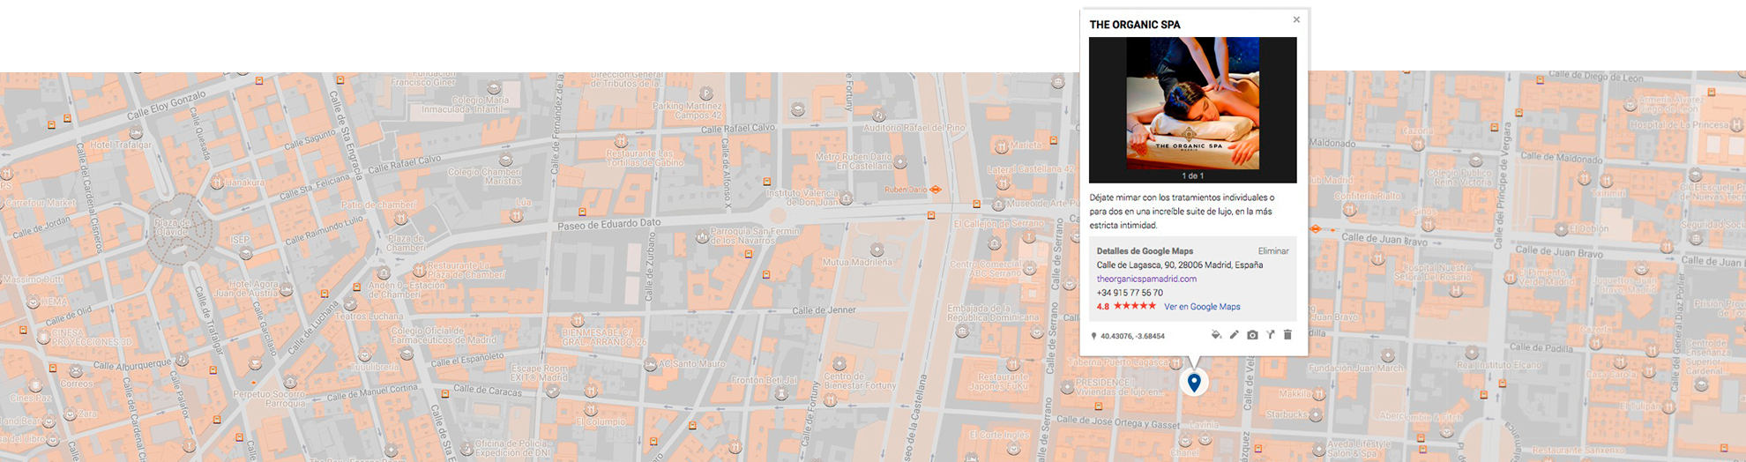
Task: Click the 'Hotel Trafalgar' map label
Action: click(x=121, y=145)
